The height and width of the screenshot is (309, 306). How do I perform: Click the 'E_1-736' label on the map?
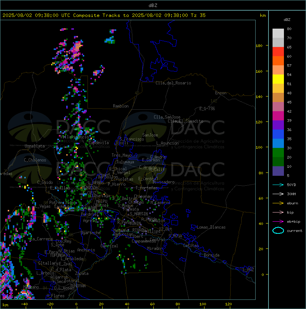click(x=207, y=109)
